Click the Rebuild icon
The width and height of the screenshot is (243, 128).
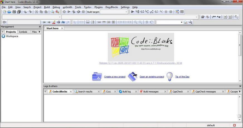tap(79, 12)
